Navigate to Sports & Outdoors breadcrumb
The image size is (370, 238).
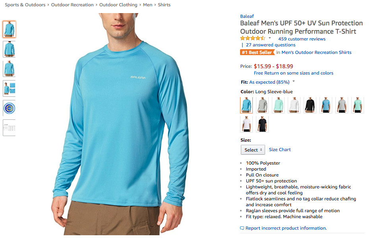coord(25,5)
